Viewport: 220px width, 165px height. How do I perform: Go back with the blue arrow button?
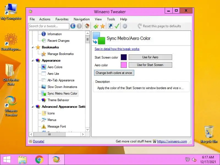click(x=73, y=26)
